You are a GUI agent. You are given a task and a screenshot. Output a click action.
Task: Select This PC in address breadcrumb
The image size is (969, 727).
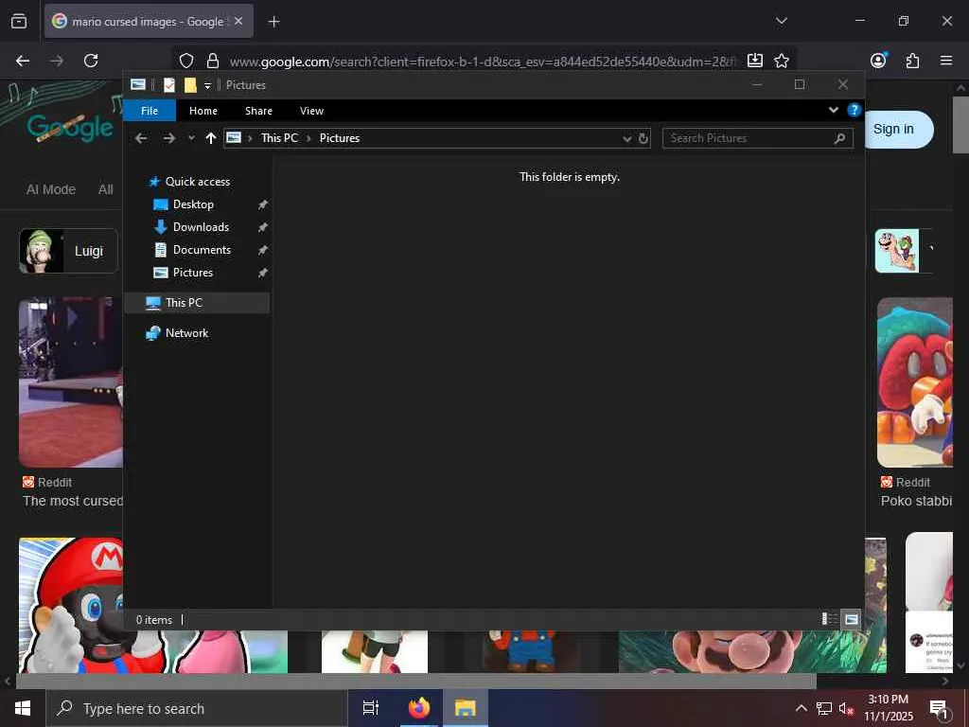(x=279, y=138)
